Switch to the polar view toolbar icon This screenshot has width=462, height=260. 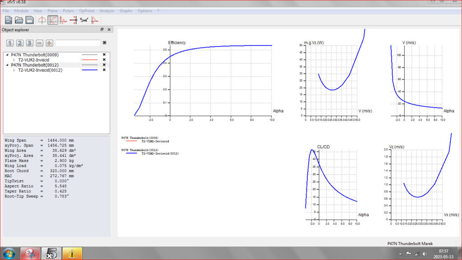[53, 20]
